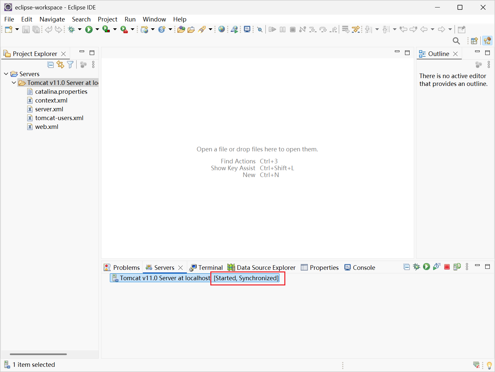Click the New Dynamic Web Project icon
495x372 pixels.
pos(144,30)
